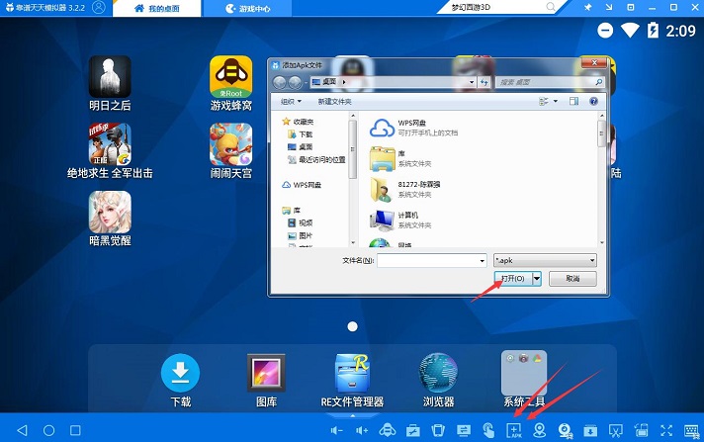The image size is (704, 442).
Task: Open the webcam settings icon
Action: click(565, 431)
